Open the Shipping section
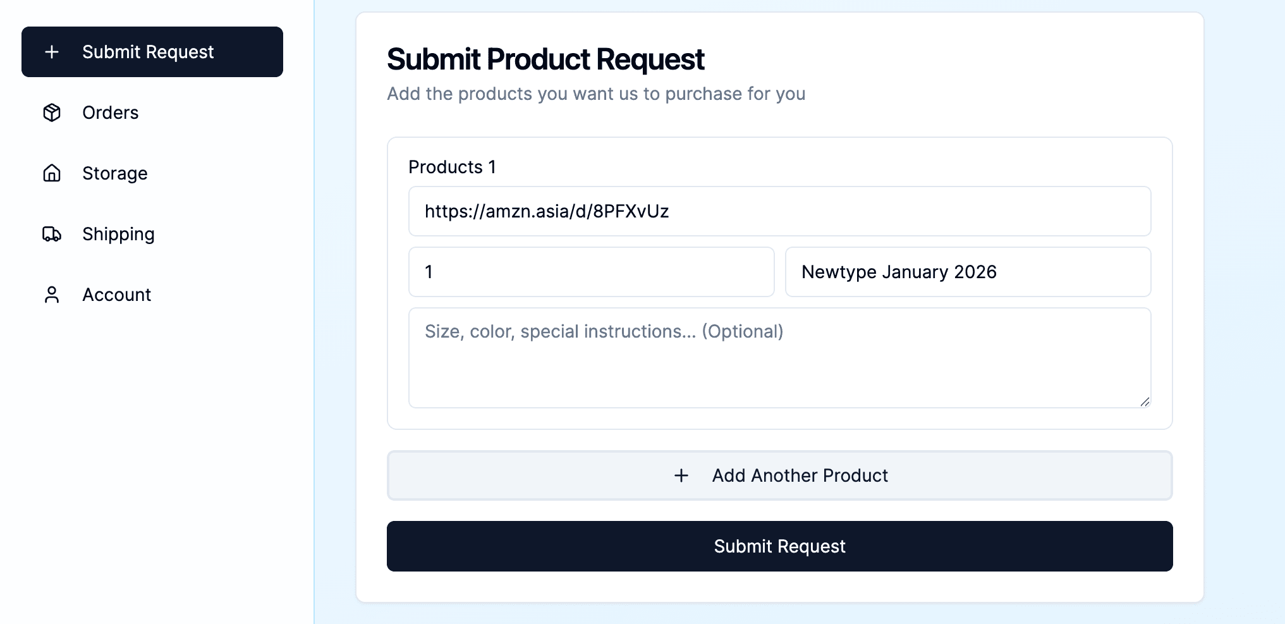Screen dimensions: 1285x624 (118, 234)
